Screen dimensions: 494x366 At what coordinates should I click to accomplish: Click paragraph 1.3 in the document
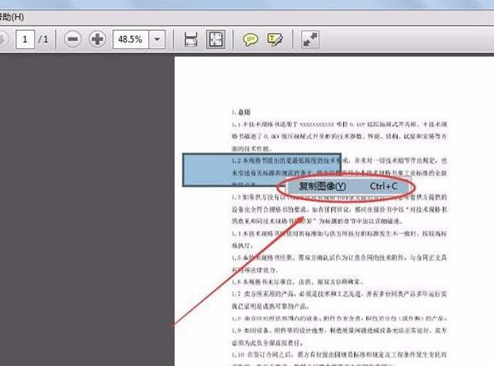pyautogui.click(x=340, y=209)
